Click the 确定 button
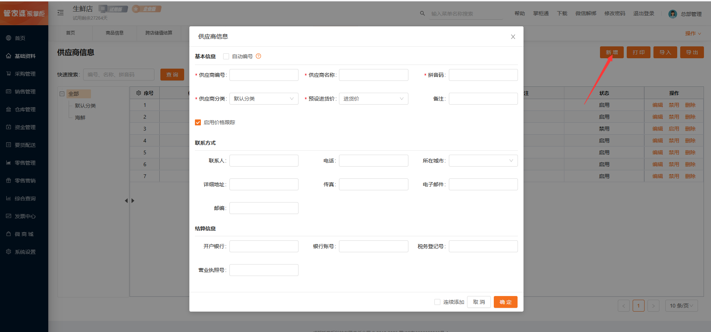 505,302
